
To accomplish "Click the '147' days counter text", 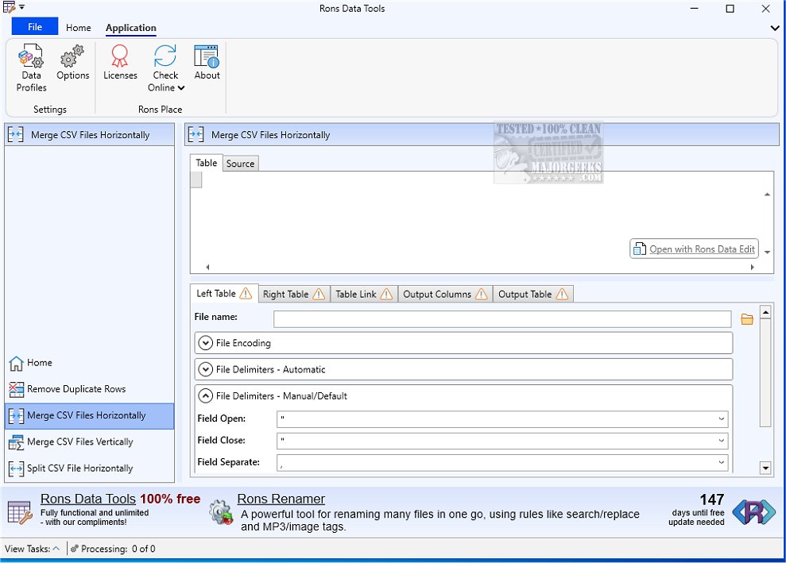I will (x=712, y=499).
